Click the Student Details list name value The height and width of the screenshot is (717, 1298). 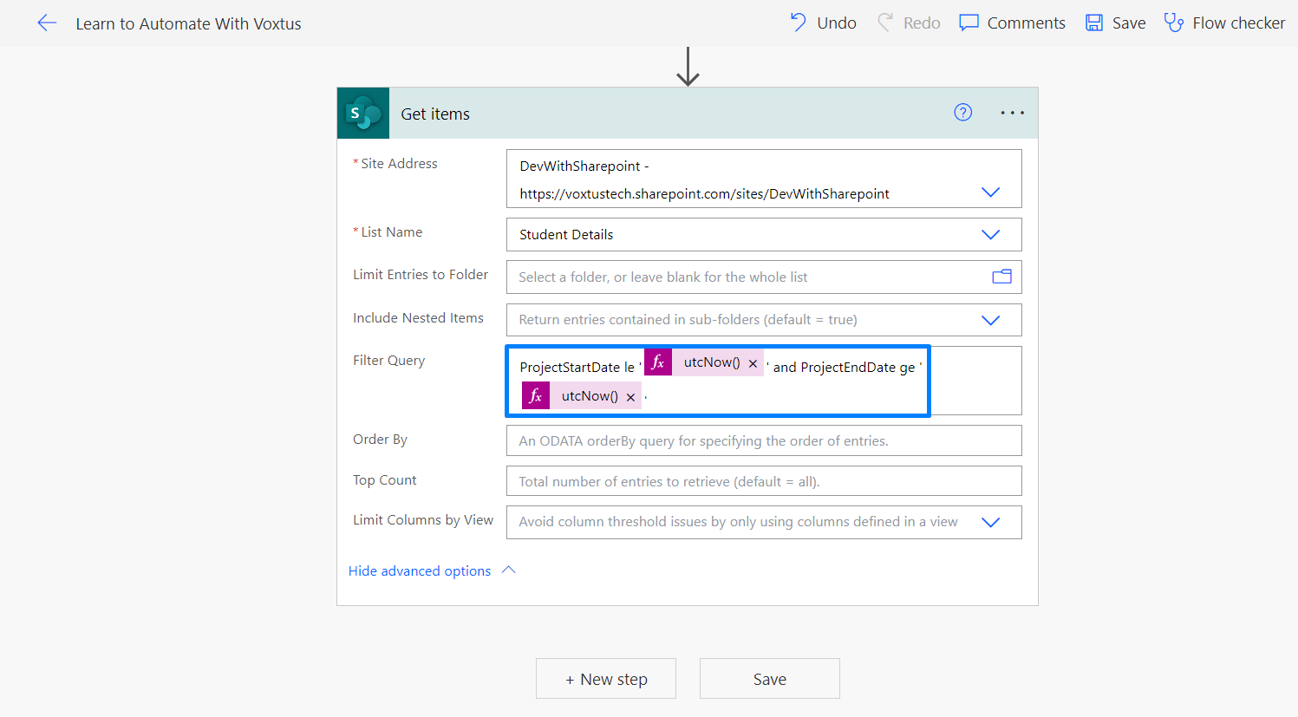tap(566, 234)
